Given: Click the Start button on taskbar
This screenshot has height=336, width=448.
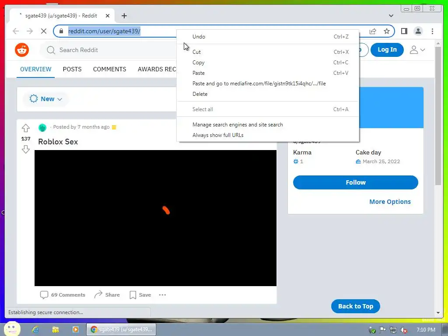Looking at the screenshot, I should (x=12, y=329).
